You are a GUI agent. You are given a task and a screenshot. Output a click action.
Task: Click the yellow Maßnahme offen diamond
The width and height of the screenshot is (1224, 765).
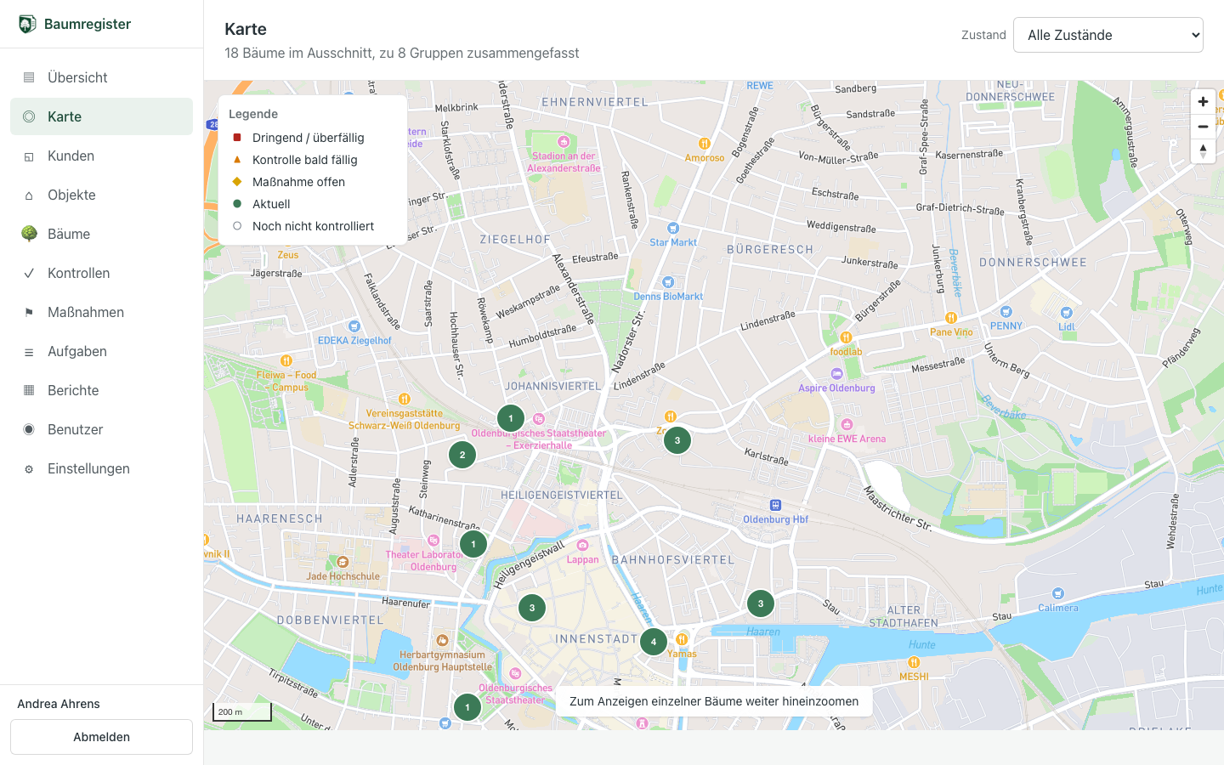pyautogui.click(x=237, y=182)
